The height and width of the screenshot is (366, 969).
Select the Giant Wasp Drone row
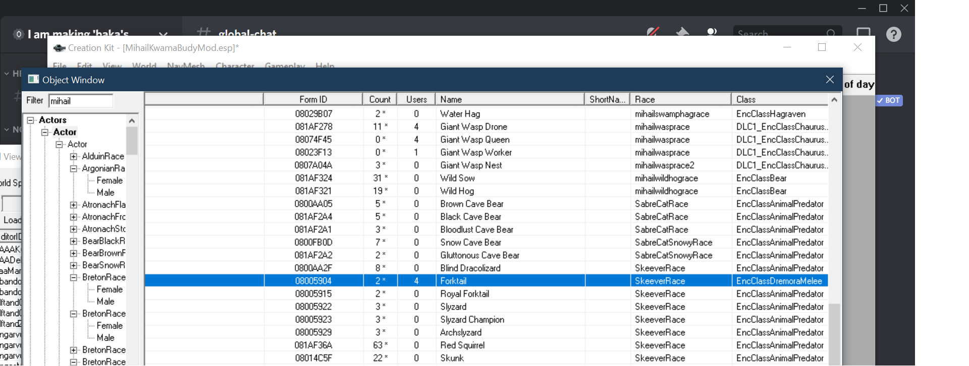(487, 127)
